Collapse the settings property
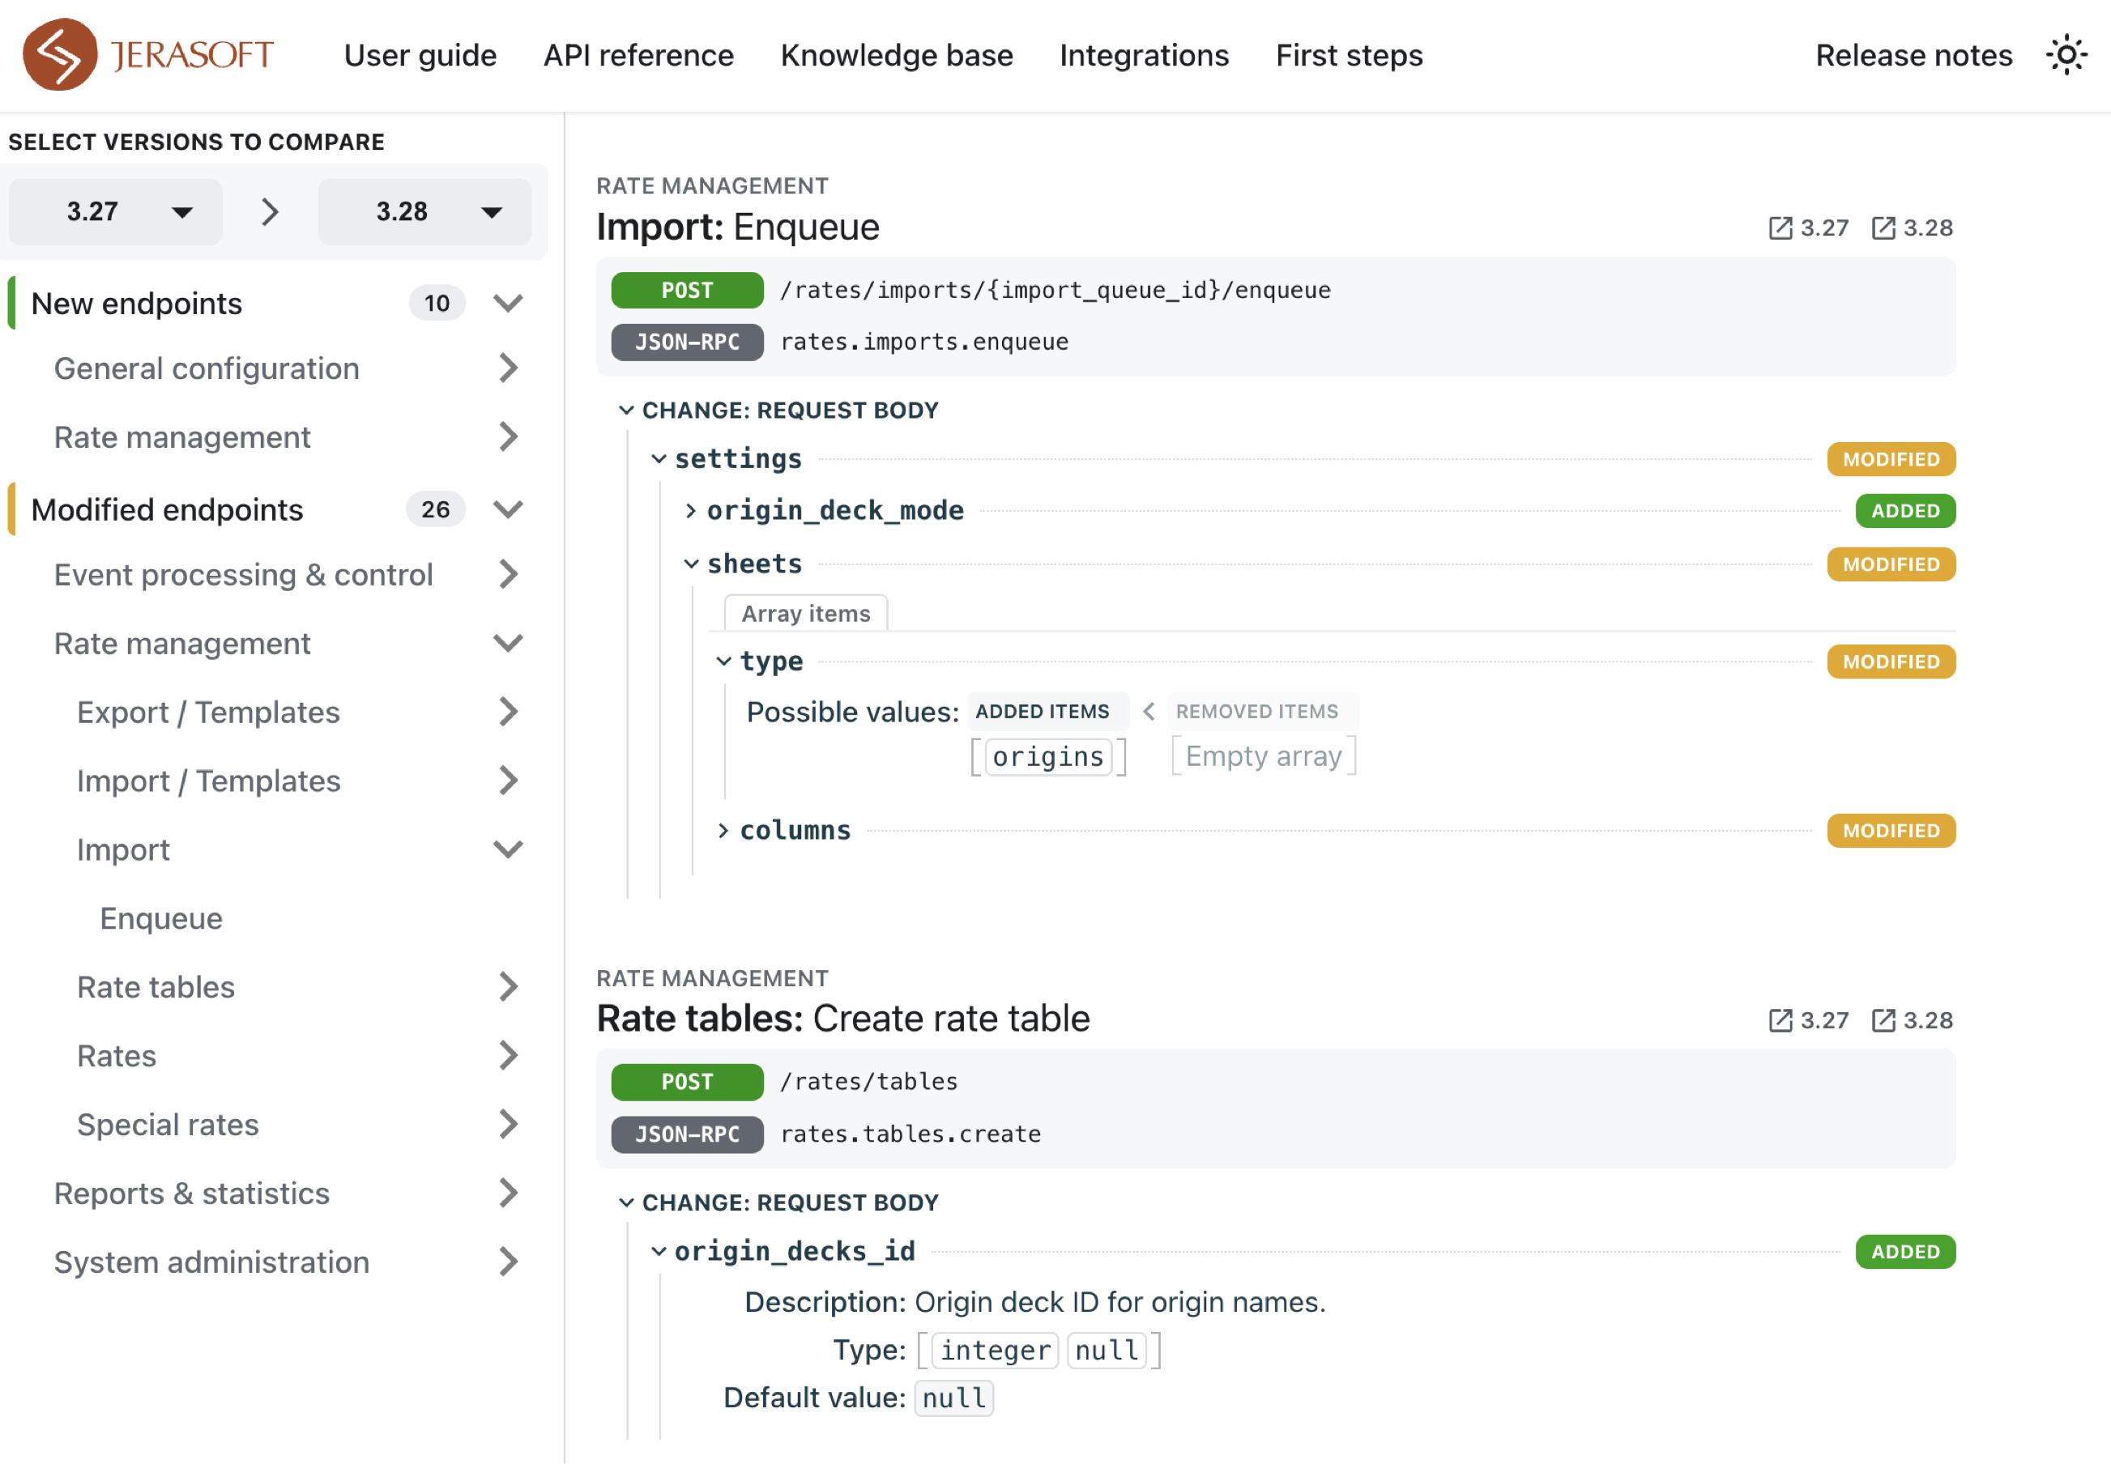 coord(659,458)
